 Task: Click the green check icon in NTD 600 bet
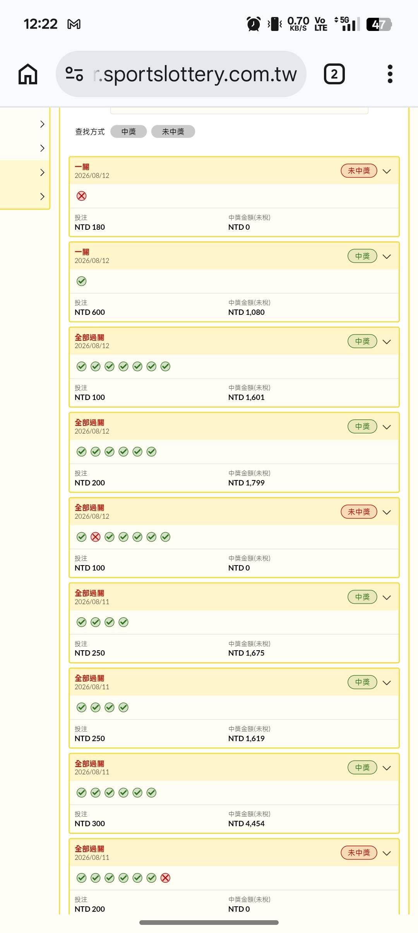pos(81,281)
